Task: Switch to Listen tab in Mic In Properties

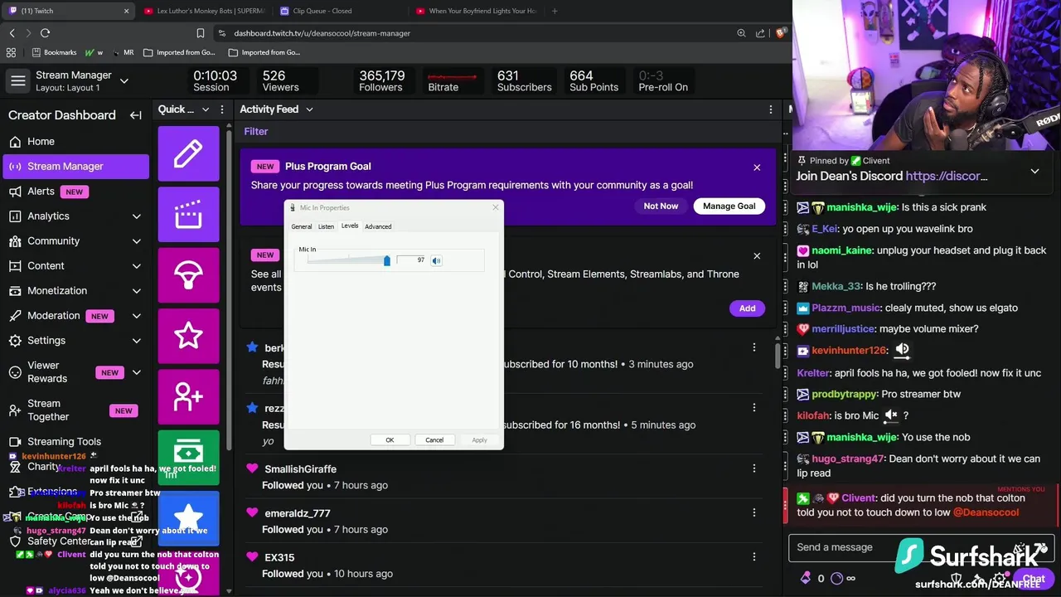Action: 326,226
